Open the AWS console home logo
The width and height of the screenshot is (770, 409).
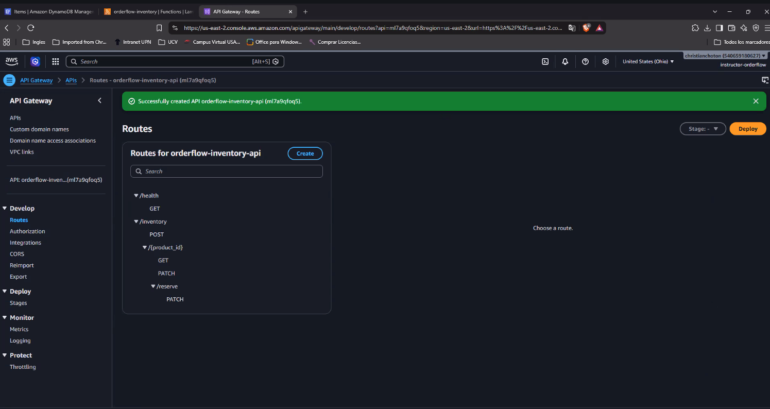pos(11,61)
